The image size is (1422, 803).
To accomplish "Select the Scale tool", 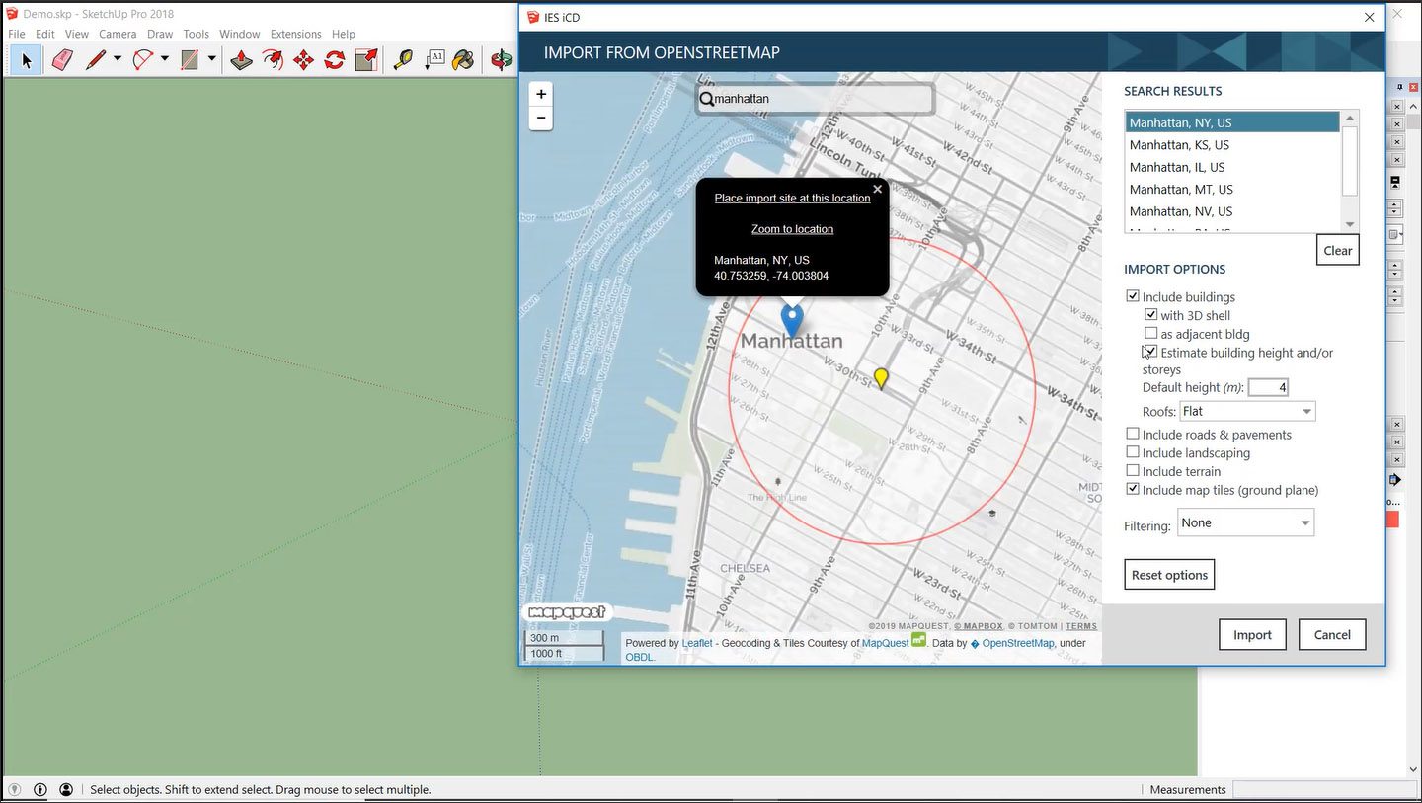I will click(366, 60).
